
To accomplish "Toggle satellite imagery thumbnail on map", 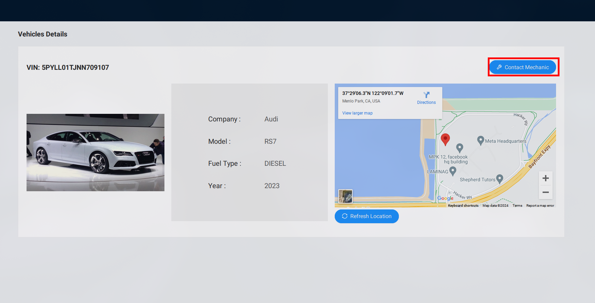I will tap(345, 196).
